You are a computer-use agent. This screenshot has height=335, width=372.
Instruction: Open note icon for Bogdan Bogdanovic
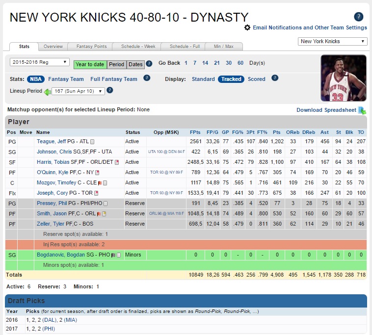(119, 255)
